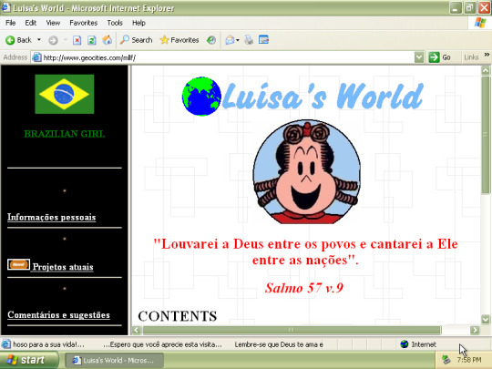Click the globe icon beside Luisa's World
The image size is (492, 369).
point(201,97)
